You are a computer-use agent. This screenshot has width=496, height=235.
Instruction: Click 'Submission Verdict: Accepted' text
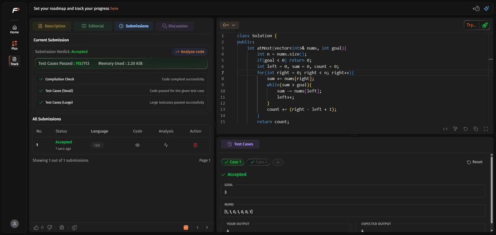[x=61, y=52]
